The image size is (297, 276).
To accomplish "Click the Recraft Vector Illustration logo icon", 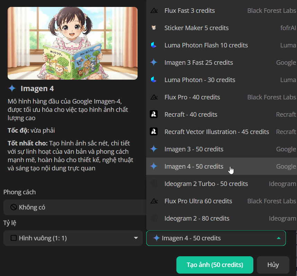I will (154, 132).
